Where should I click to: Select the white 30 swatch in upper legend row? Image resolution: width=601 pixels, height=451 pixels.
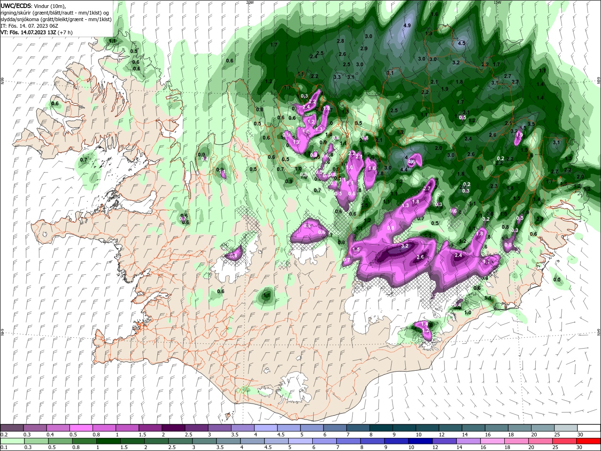pyautogui.click(x=589, y=428)
